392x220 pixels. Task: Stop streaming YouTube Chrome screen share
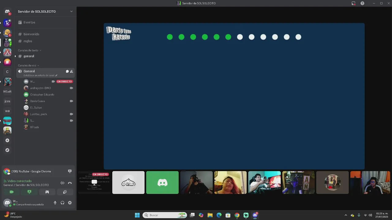click(70, 171)
